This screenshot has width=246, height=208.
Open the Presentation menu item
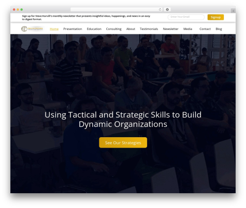[73, 29]
